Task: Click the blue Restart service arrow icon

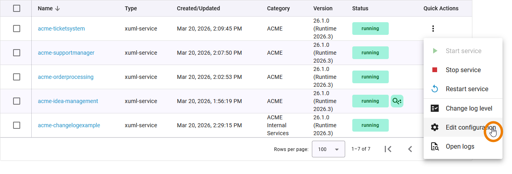Action: 435,89
